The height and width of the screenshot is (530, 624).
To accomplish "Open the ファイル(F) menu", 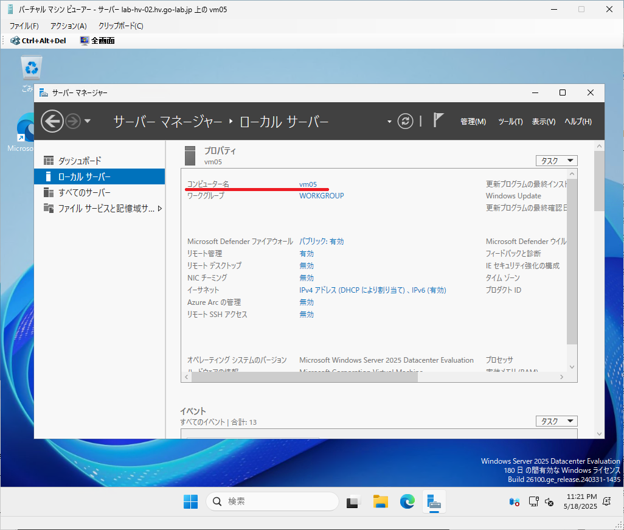I will pos(24,26).
